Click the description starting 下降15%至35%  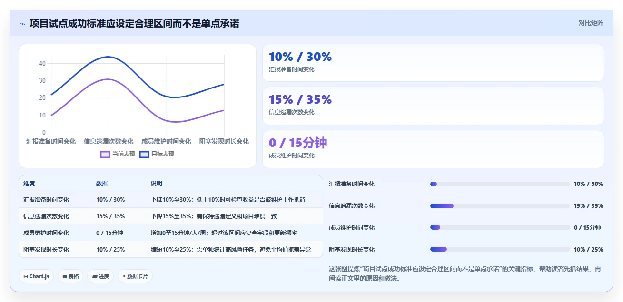(214, 216)
